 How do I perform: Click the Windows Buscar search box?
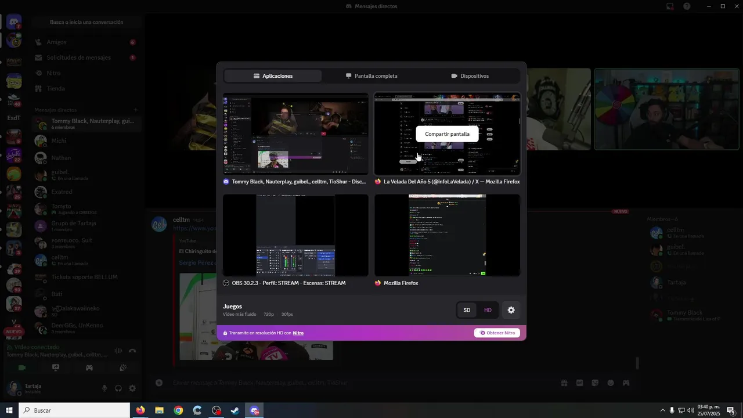tap(74, 410)
